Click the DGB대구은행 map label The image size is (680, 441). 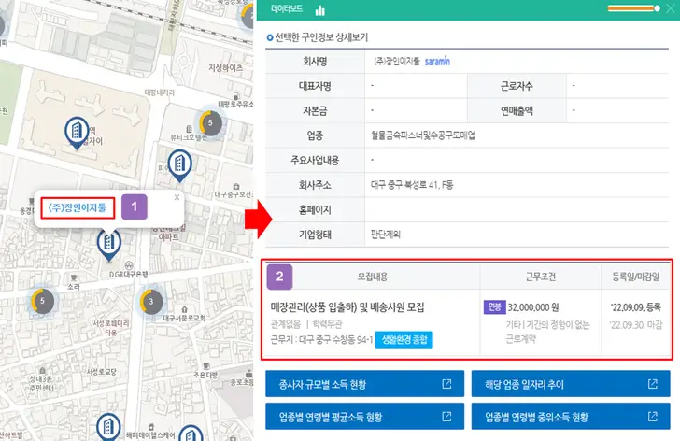(128, 274)
